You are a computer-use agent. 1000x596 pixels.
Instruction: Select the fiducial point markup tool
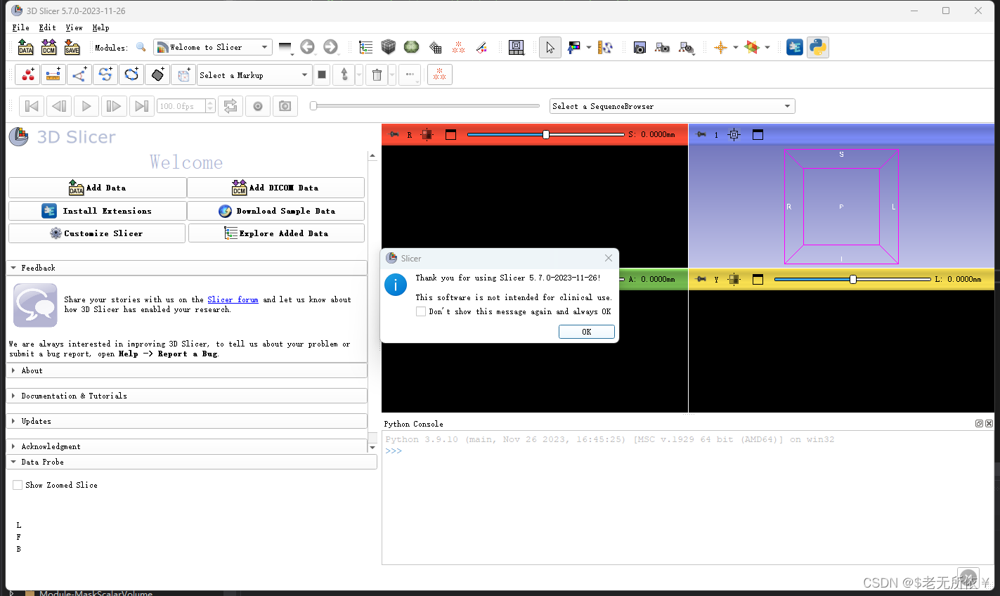(27, 74)
